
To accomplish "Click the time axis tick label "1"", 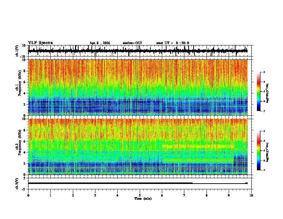I will [50, 195].
